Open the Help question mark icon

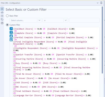coord(2,23)
